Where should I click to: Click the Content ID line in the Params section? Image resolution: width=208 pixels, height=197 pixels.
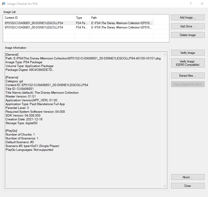[47, 85]
